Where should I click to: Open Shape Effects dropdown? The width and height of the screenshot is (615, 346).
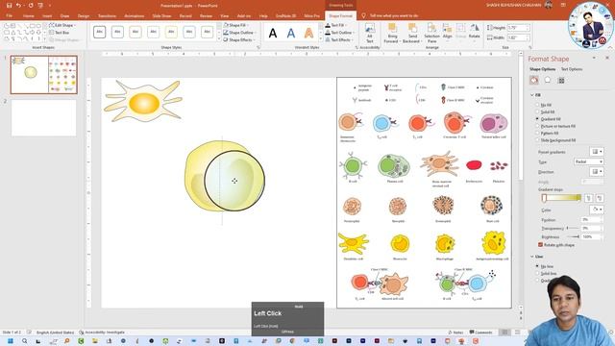pyautogui.click(x=239, y=39)
